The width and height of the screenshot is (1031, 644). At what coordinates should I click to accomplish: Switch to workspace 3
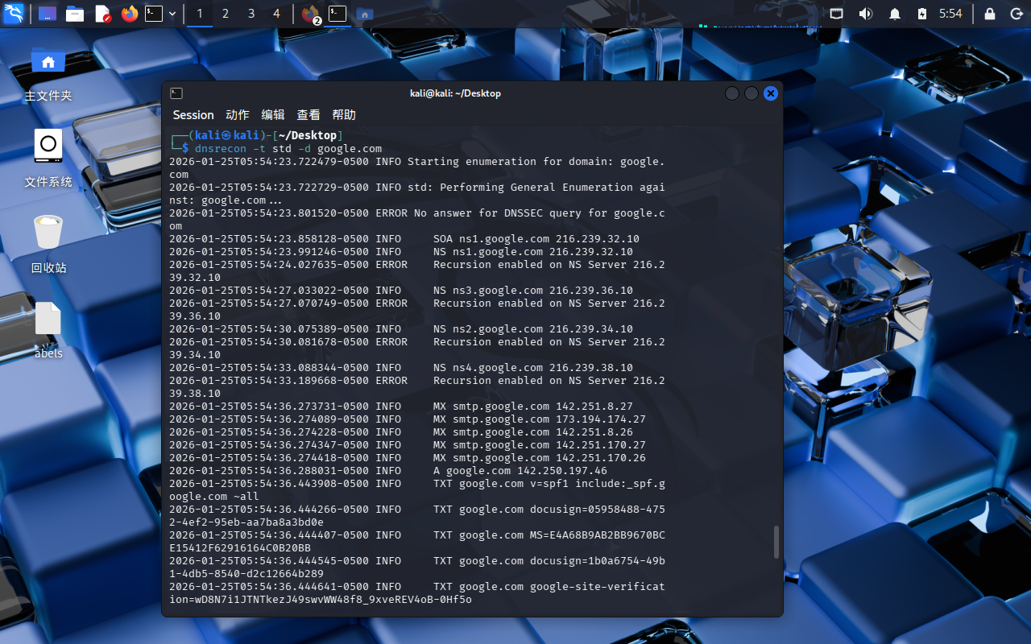251,14
